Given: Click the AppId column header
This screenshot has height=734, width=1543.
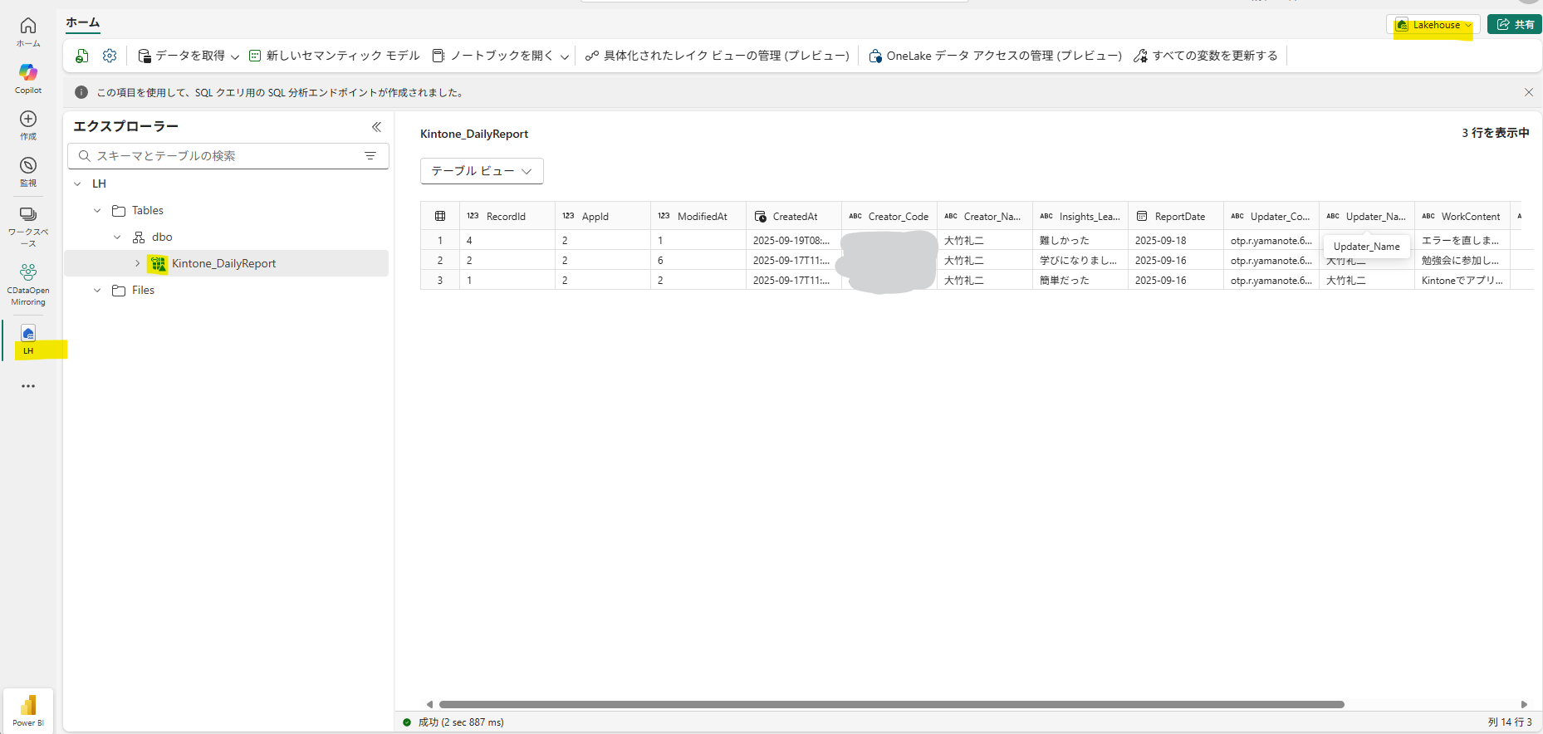Looking at the screenshot, I should (x=602, y=216).
